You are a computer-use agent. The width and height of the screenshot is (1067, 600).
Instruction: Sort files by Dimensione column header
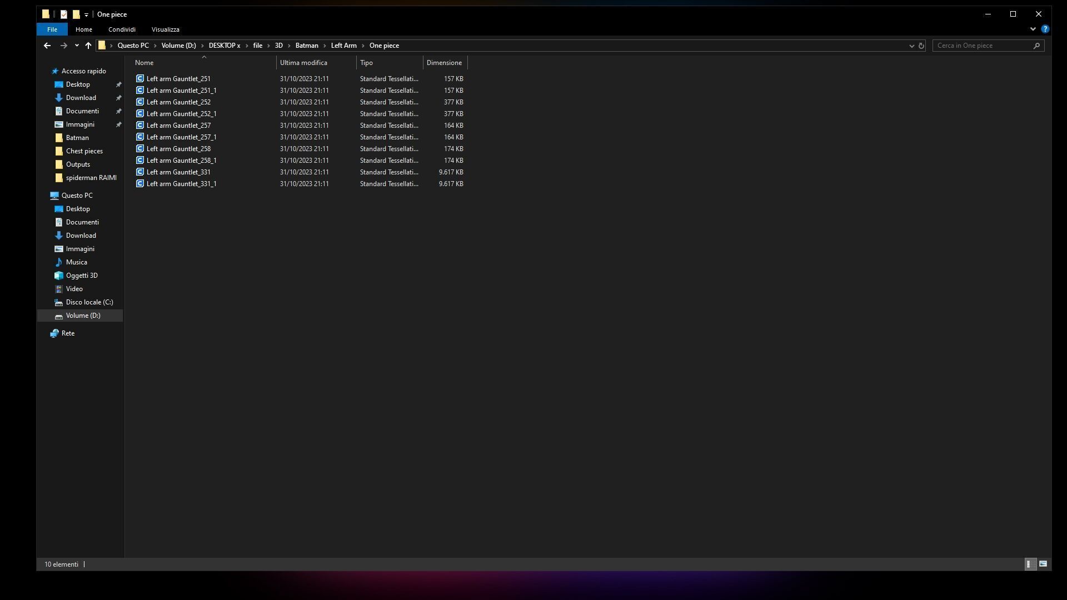[444, 63]
